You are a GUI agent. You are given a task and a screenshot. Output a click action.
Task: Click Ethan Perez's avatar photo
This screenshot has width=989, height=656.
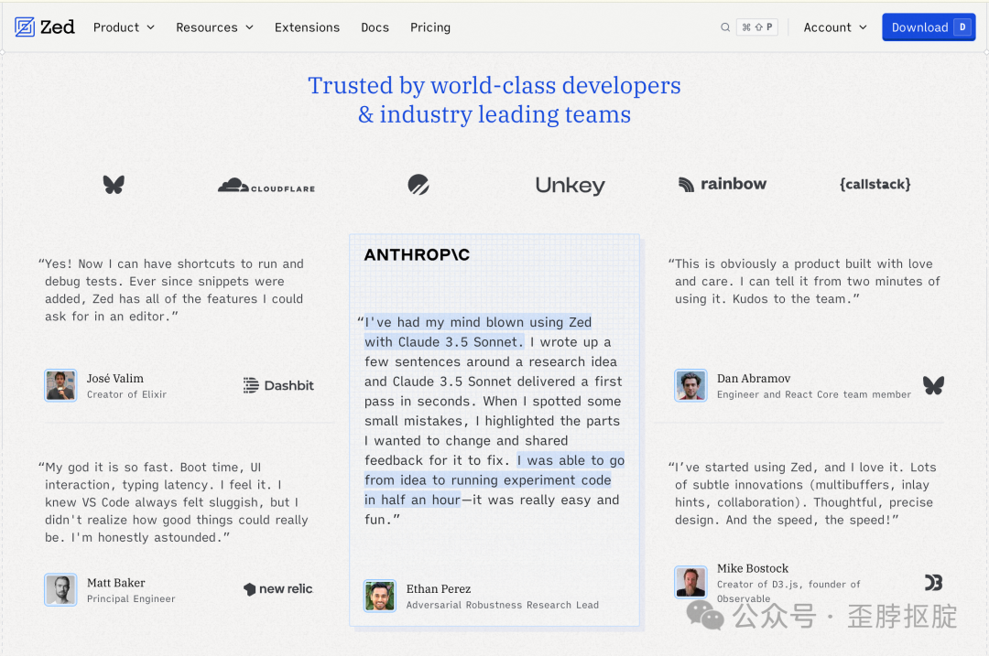click(380, 596)
